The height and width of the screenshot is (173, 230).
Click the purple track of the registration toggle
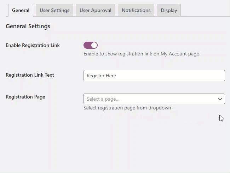tap(87, 45)
